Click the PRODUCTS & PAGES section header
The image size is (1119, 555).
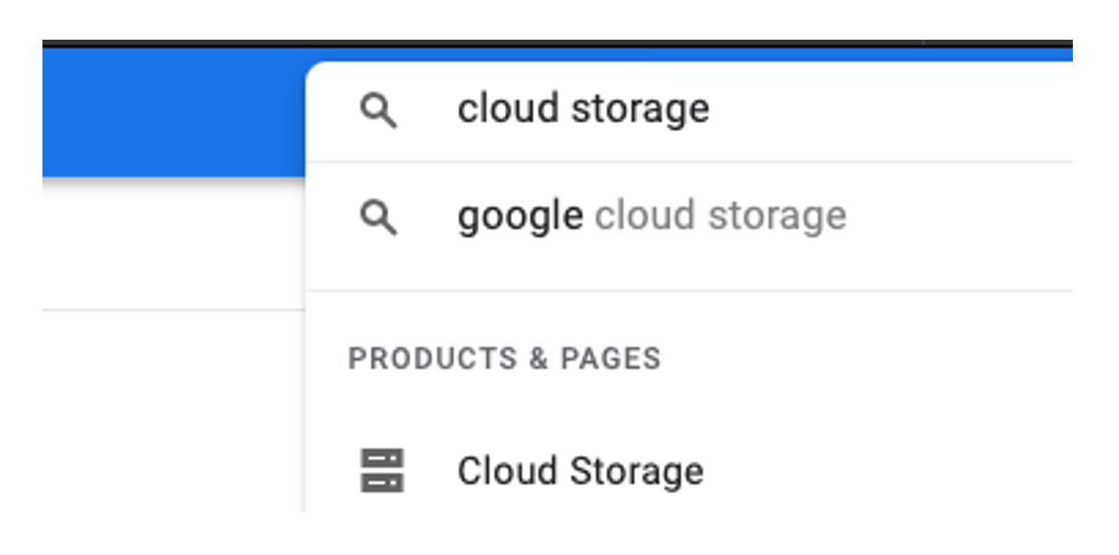[504, 358]
